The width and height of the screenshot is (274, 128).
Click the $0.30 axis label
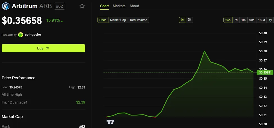click(x=263, y=124)
